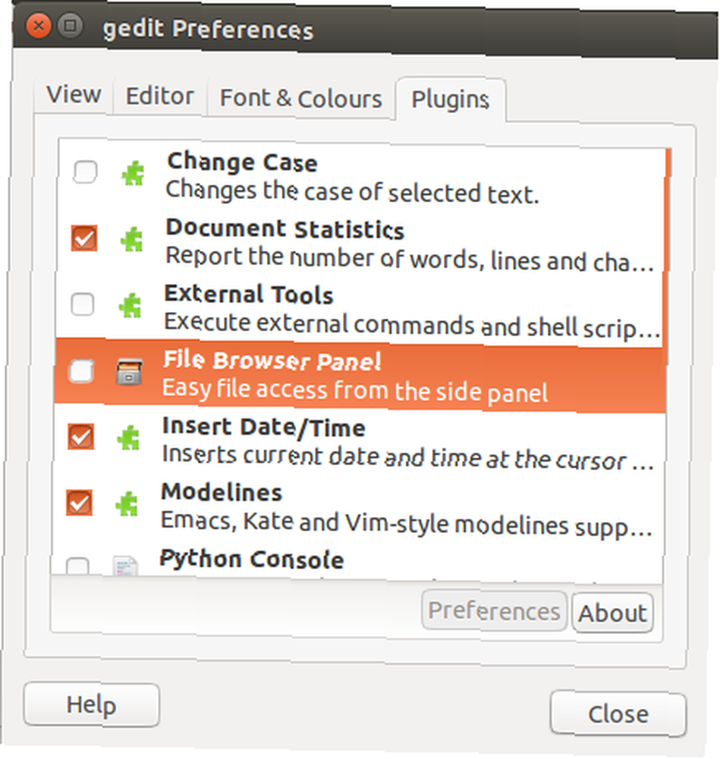720x759 pixels.
Task: Select the Insert Date/Time plugin row
Action: (359, 443)
